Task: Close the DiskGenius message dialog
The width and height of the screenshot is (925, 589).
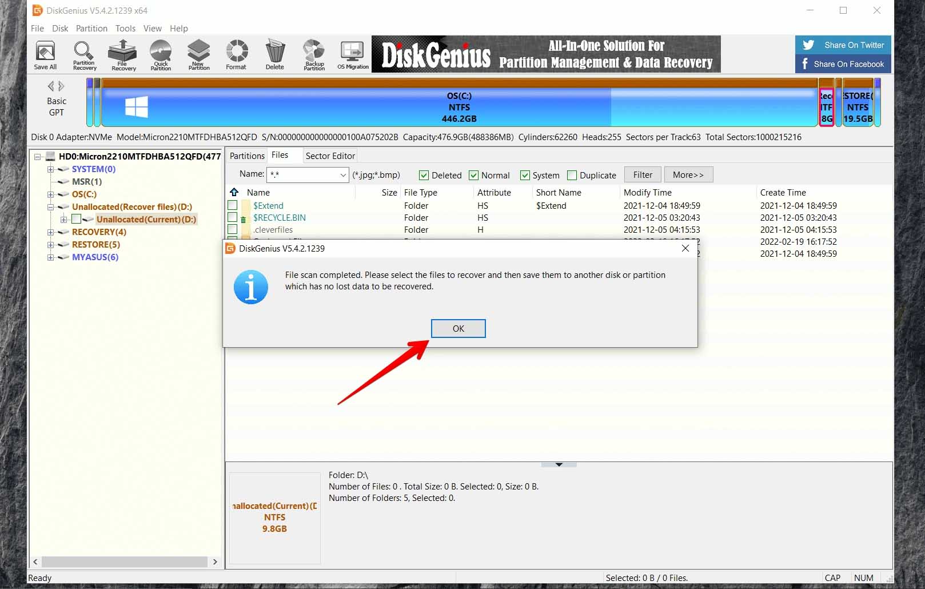Action: click(685, 248)
